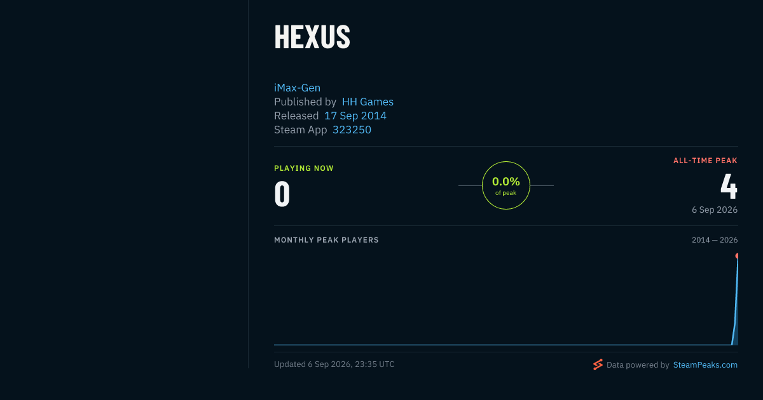Click the Monthly Peak Players heading
763x400 pixels.
coord(326,240)
